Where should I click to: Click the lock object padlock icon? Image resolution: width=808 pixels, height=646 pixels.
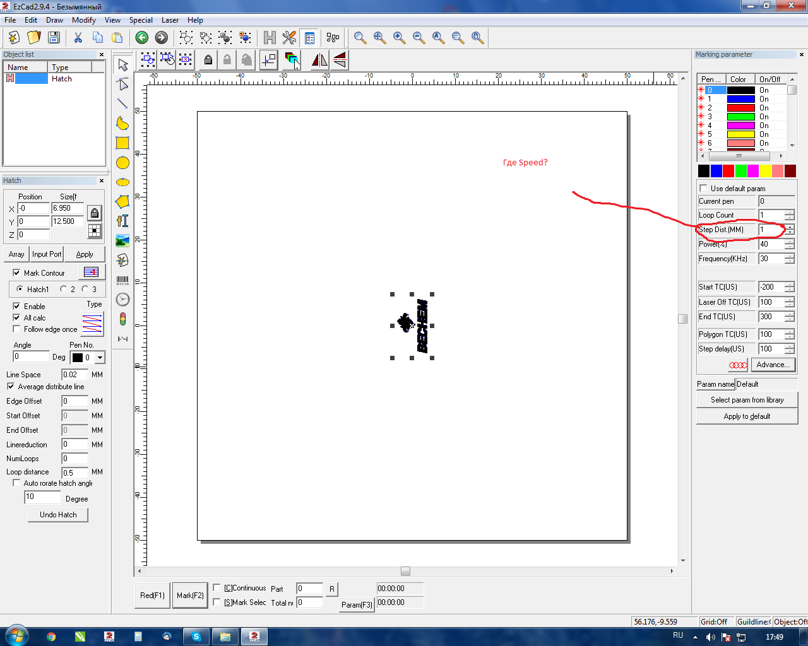208,60
